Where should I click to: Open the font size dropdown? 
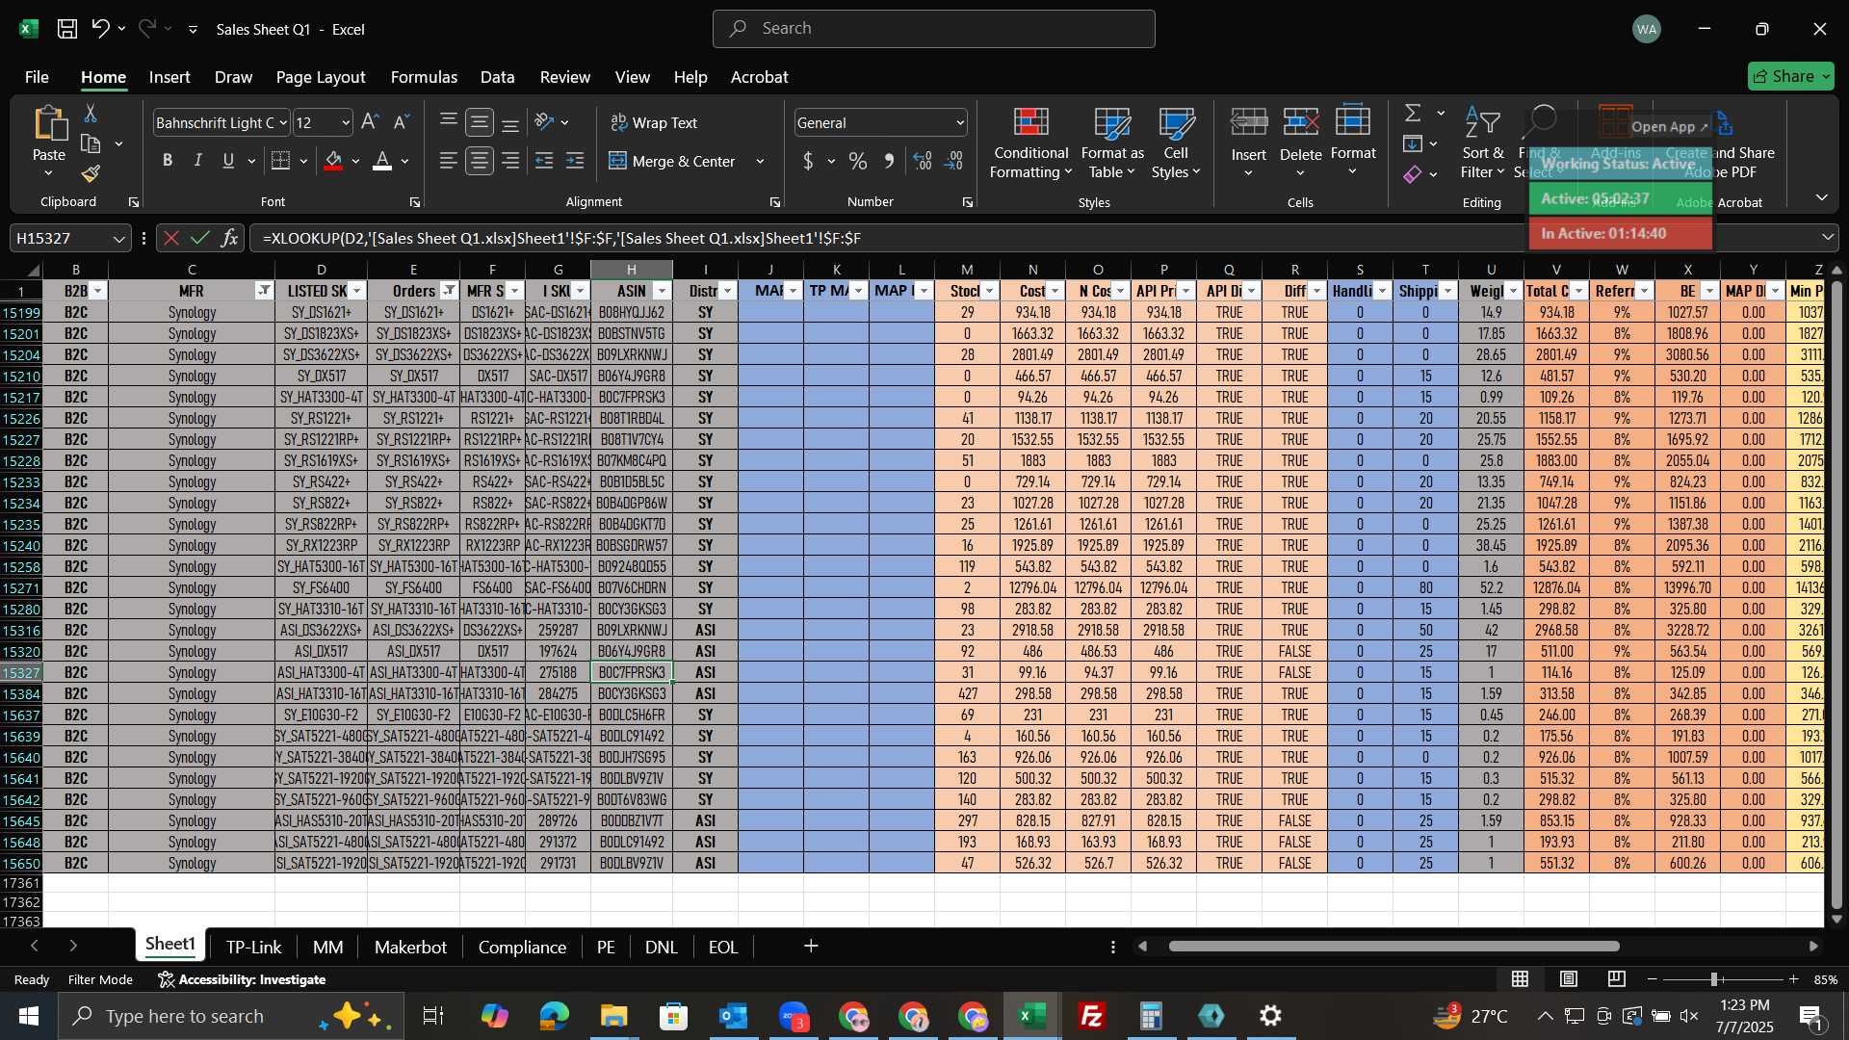[x=346, y=122]
